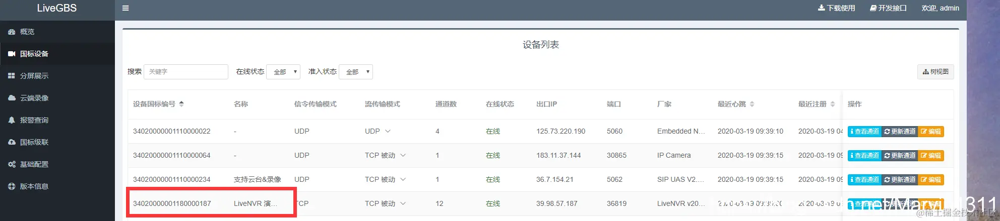Click 编辑 for device 125.73.220.190
This screenshot has height=221, width=1000.
(x=931, y=132)
